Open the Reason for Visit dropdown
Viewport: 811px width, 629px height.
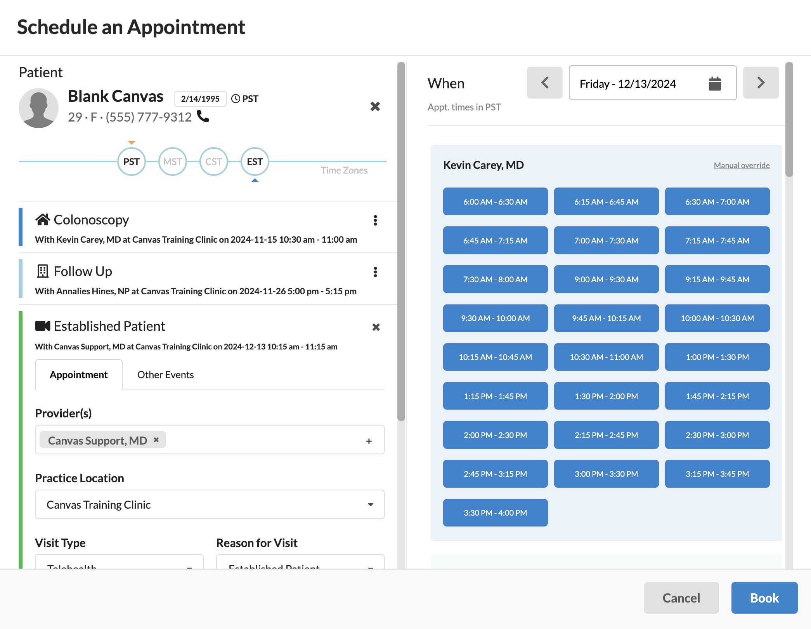pyautogui.click(x=300, y=563)
